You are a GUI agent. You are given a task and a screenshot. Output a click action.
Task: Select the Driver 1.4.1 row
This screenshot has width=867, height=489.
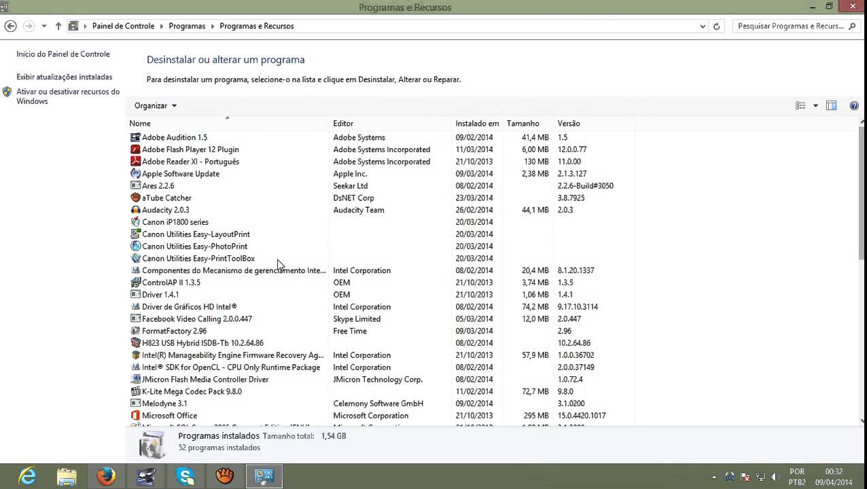(381, 295)
